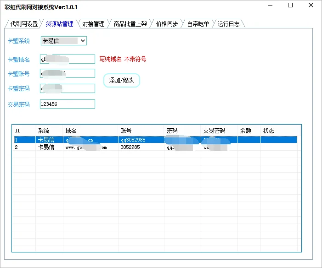Viewport: 322px width, 268px height.
Task: Click the 卡盟域名 input field
Action: coord(68,59)
